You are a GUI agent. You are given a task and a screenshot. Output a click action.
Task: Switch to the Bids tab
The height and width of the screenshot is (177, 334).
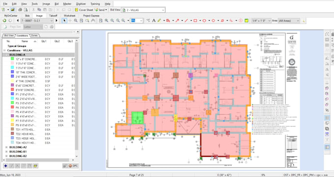click(x=28, y=16)
